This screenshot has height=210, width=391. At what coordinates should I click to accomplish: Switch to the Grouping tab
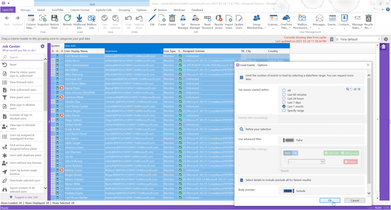(x=124, y=10)
